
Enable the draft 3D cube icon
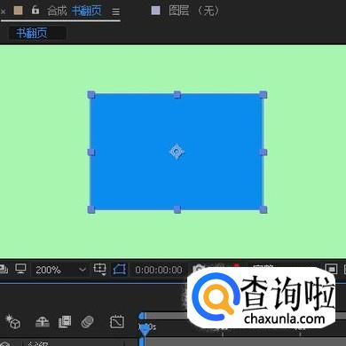(13, 321)
